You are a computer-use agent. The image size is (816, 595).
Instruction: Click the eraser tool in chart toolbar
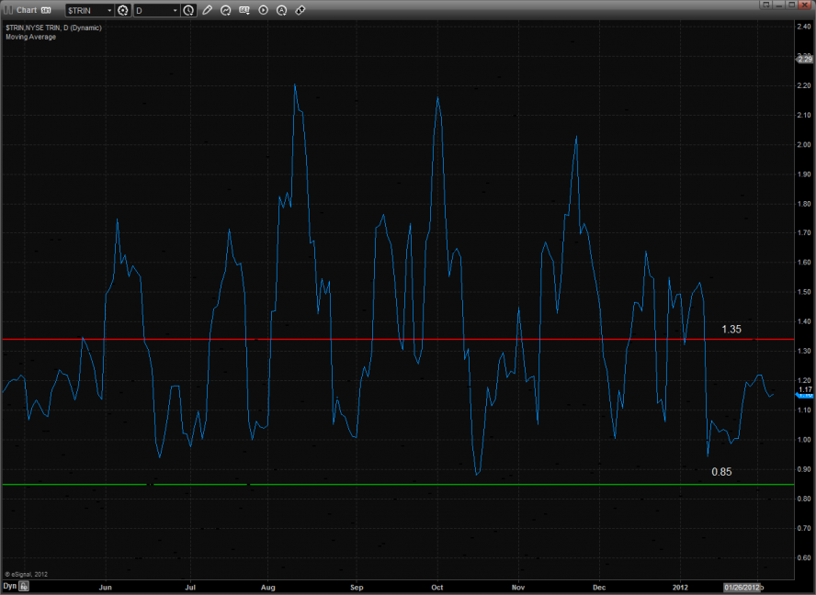point(300,10)
